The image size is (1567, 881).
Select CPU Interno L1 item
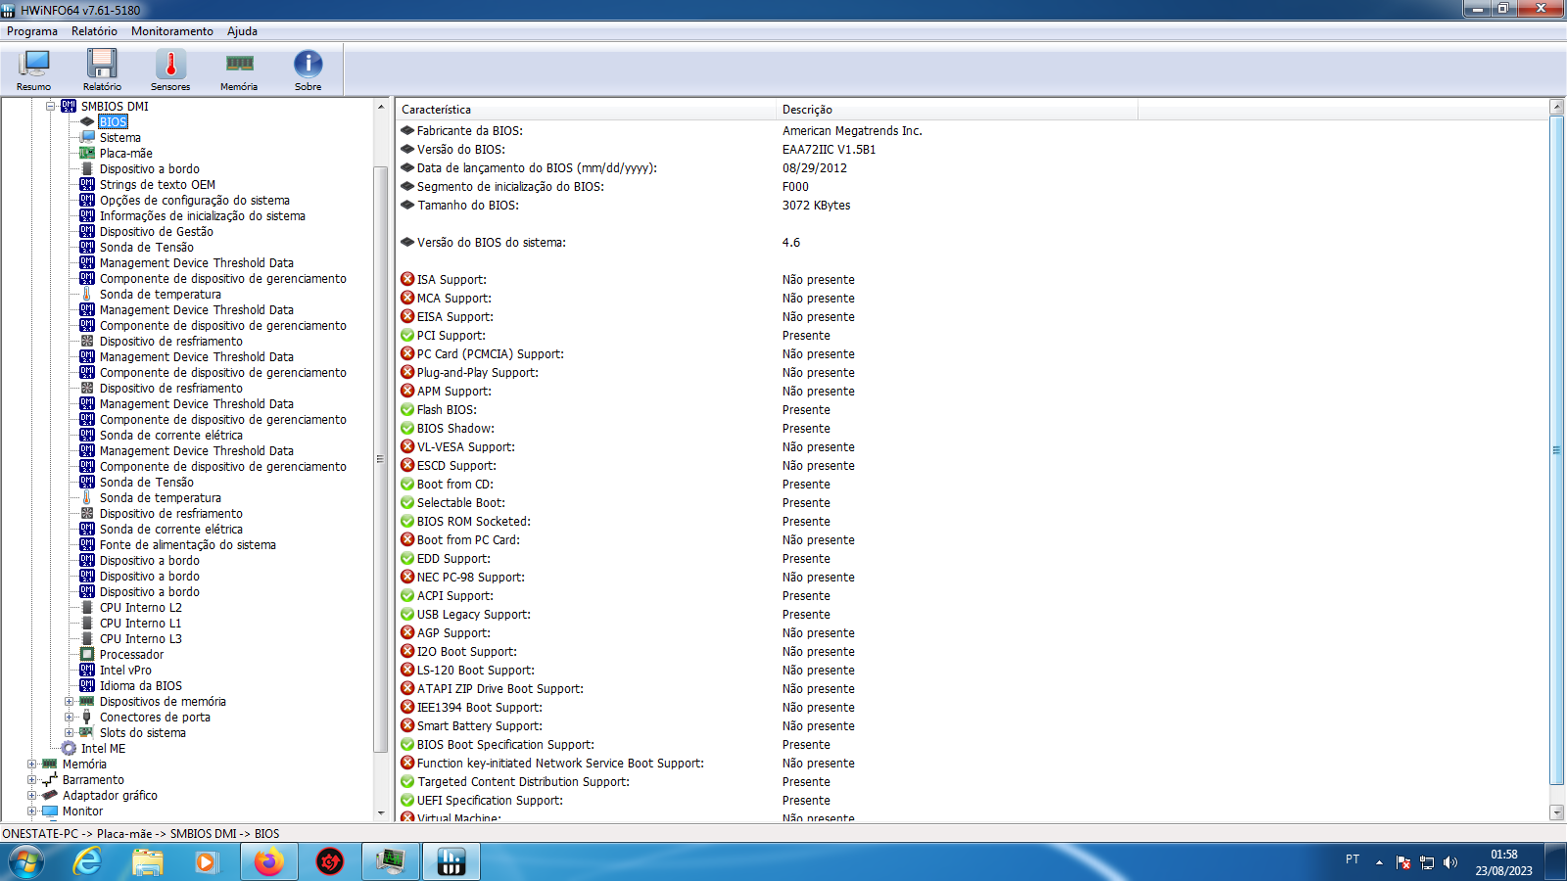click(x=140, y=624)
